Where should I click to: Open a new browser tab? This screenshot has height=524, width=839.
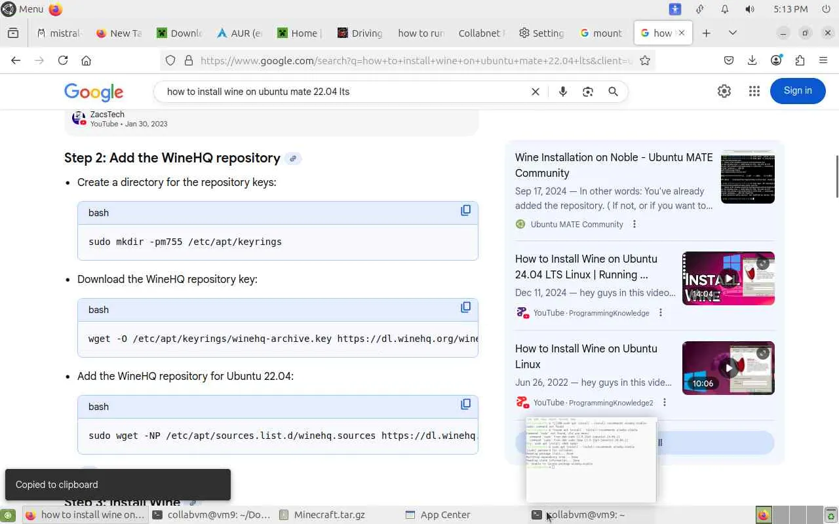click(x=706, y=33)
